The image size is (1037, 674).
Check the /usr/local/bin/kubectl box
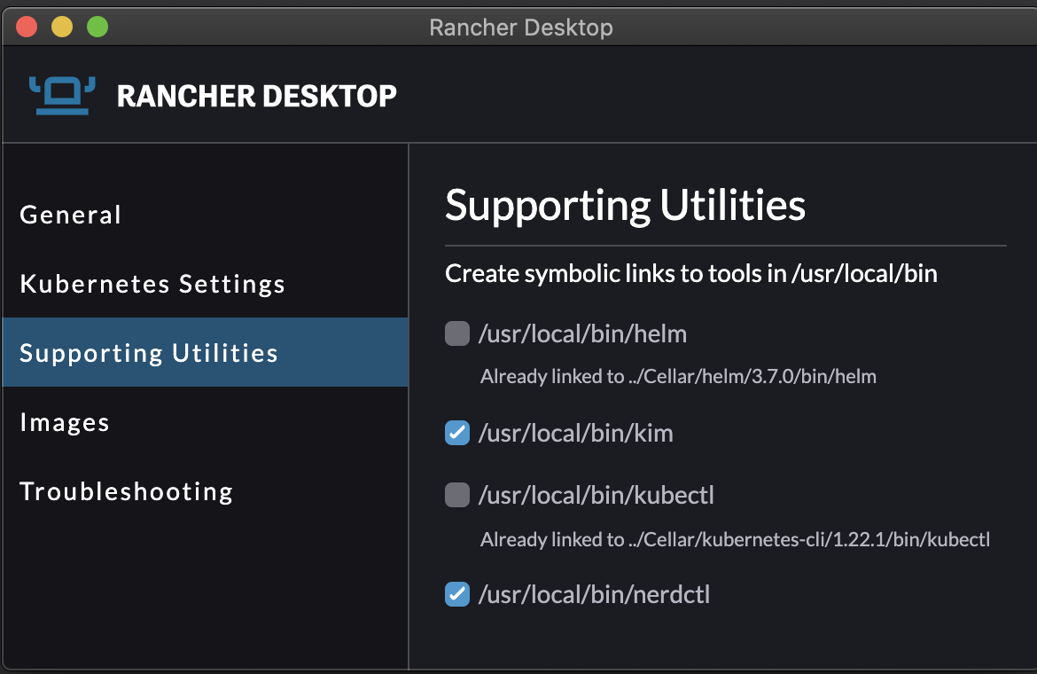tap(456, 495)
